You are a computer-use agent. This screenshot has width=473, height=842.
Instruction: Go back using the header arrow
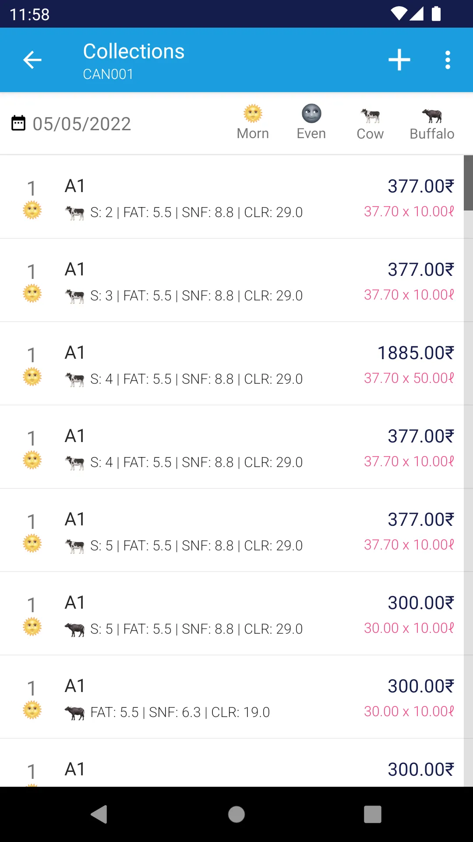(32, 60)
